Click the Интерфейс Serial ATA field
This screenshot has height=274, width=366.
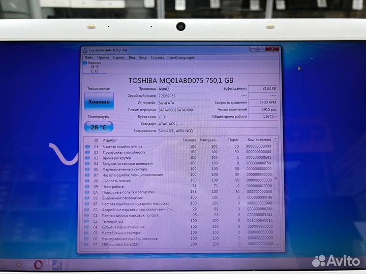coord(184,103)
